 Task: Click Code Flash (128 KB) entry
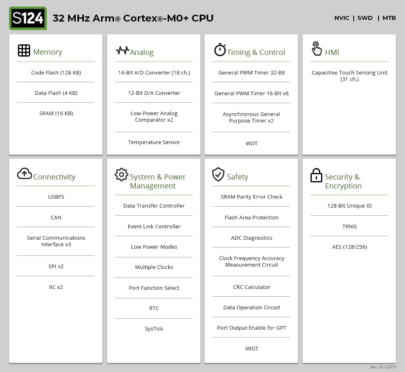[56, 73]
